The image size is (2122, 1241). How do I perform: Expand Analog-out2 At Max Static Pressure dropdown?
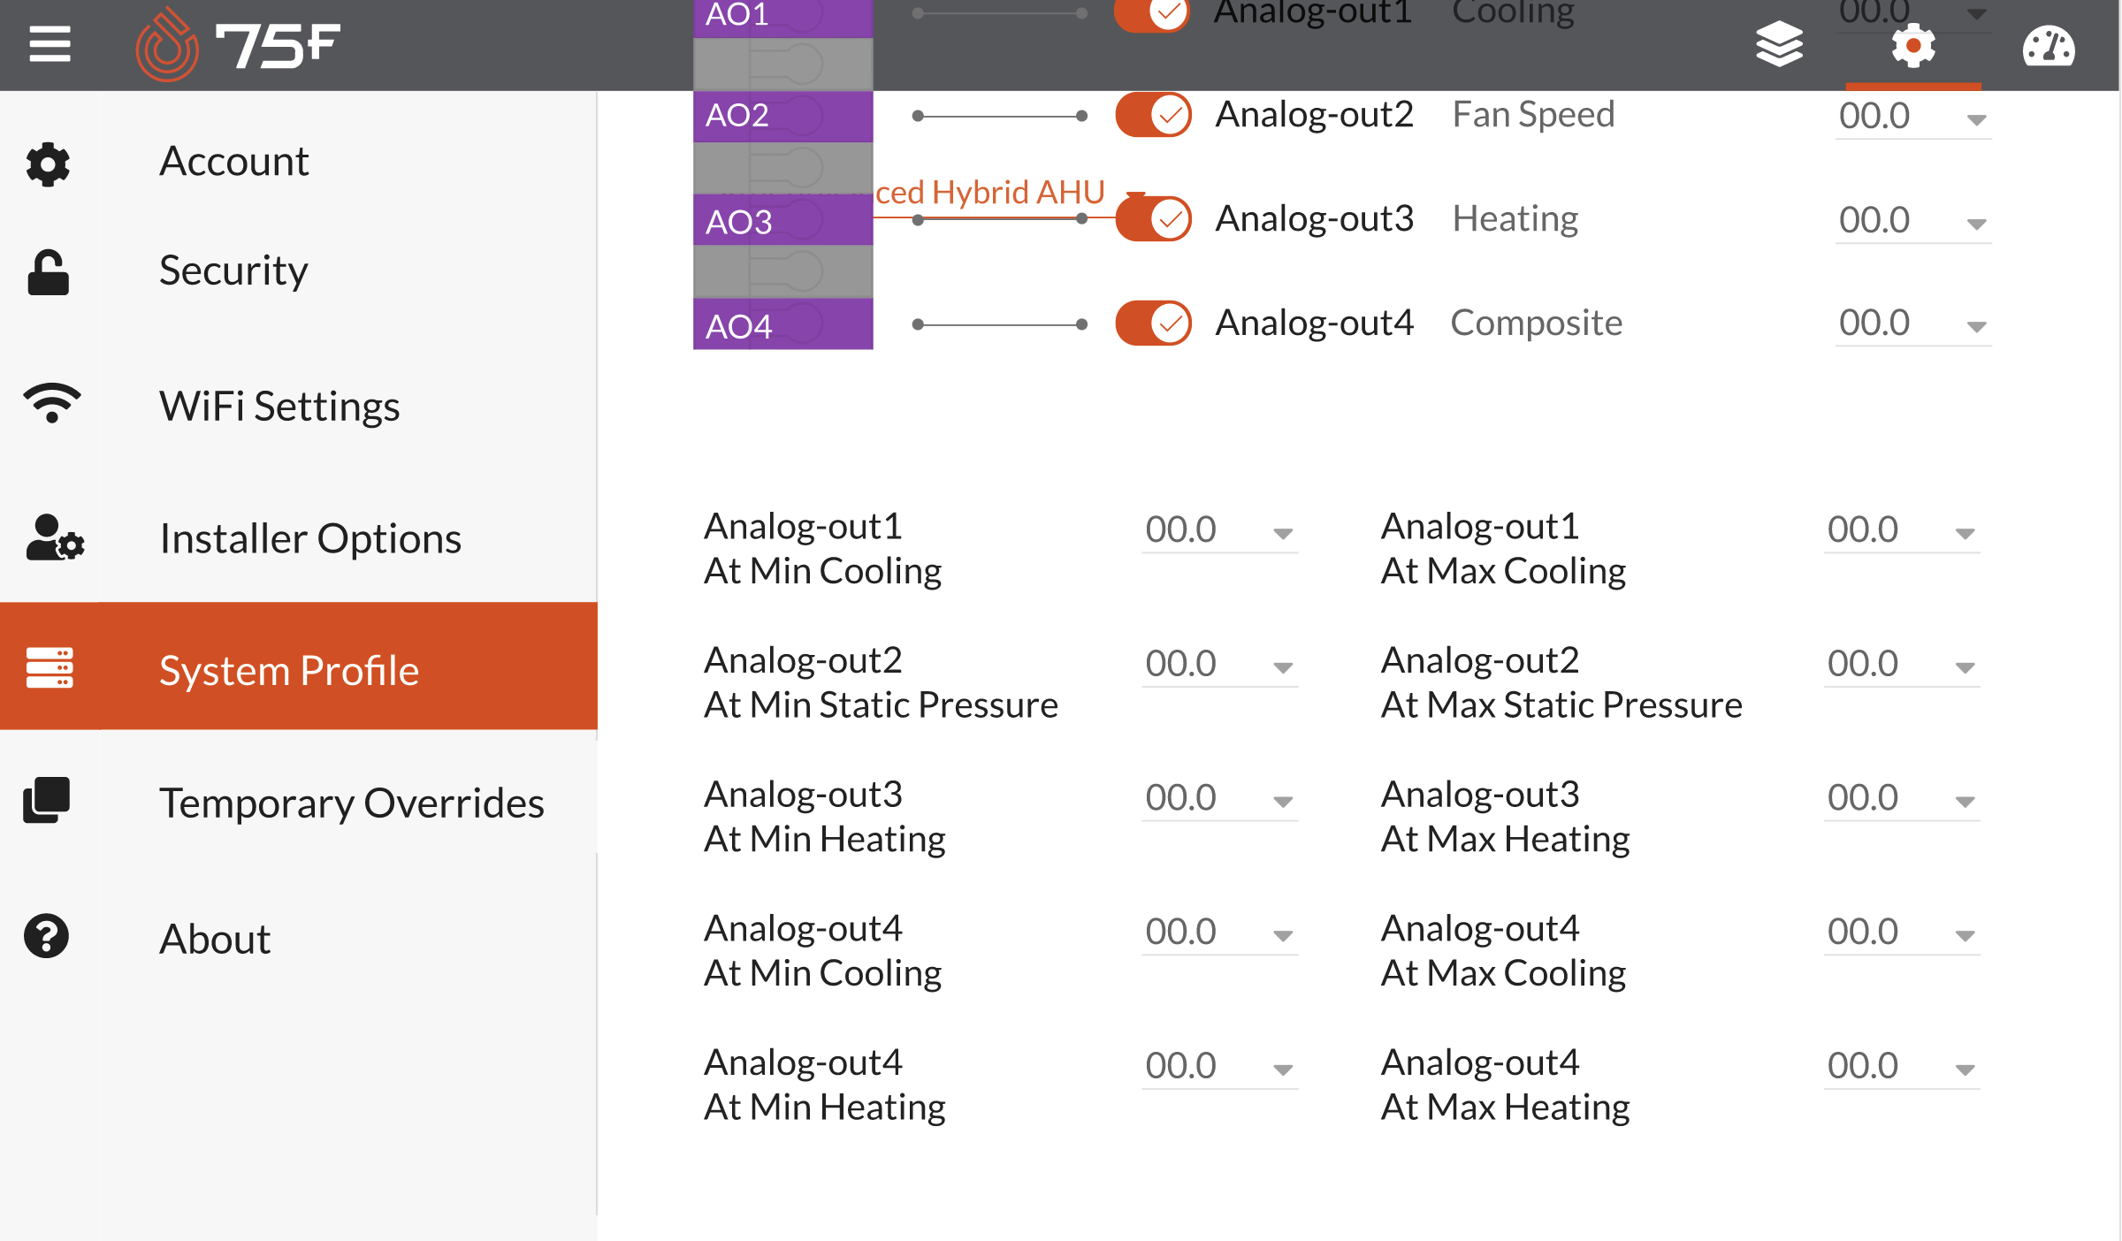(x=1901, y=666)
